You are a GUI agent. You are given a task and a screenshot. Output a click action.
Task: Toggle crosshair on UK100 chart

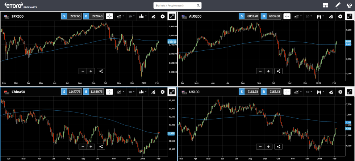click(287, 92)
